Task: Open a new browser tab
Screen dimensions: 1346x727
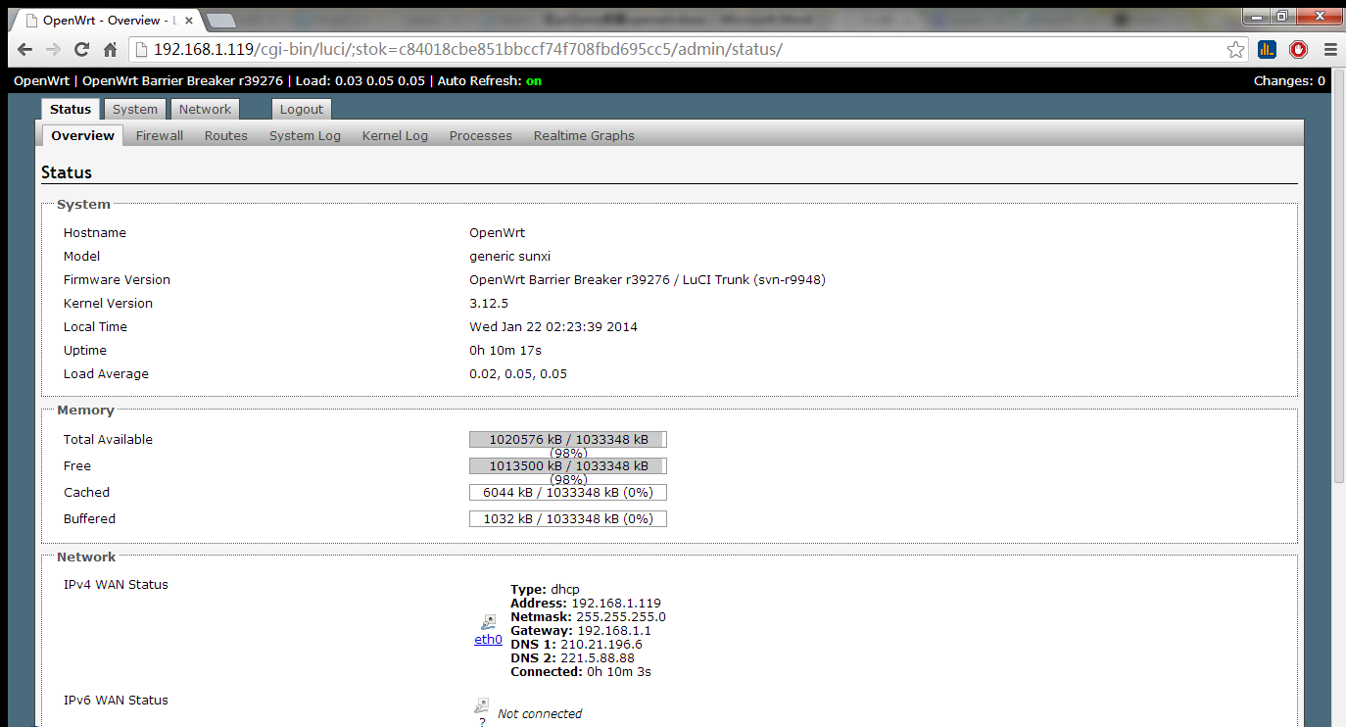Action: click(x=221, y=21)
